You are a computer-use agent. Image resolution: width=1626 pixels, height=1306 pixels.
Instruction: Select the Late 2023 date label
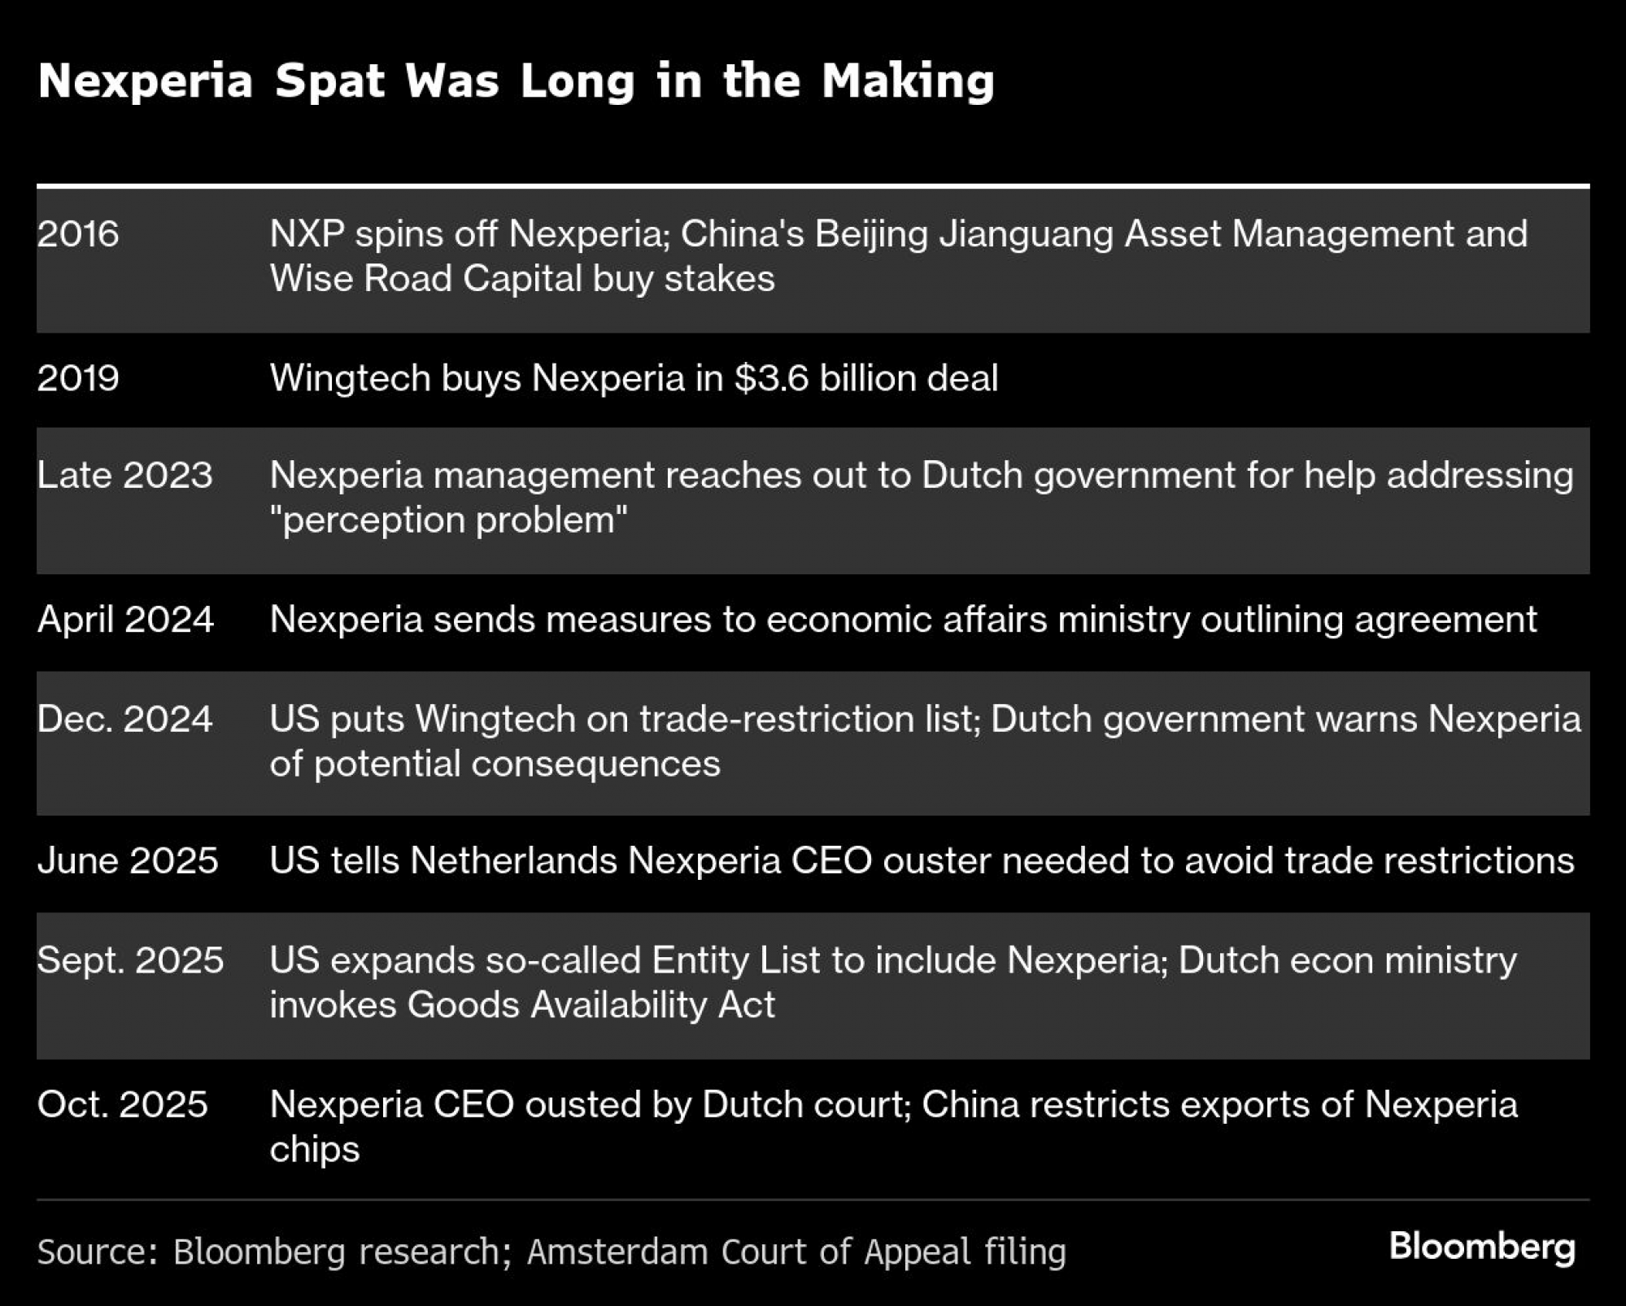pos(124,475)
